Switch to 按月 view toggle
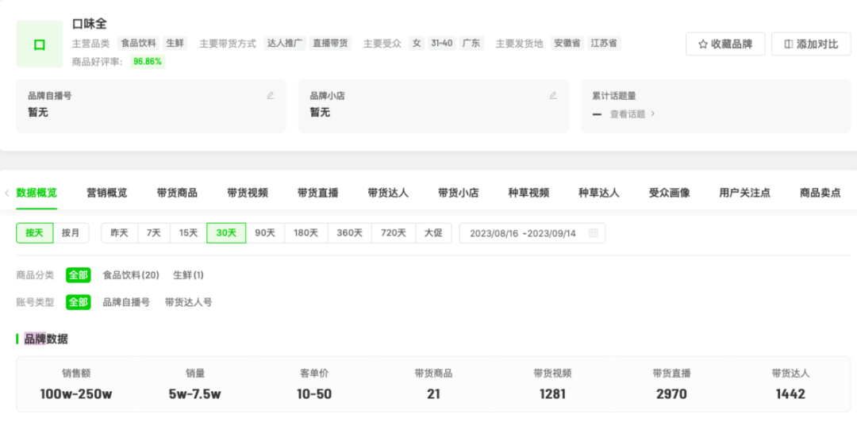This screenshot has width=857, height=422. pos(71,233)
